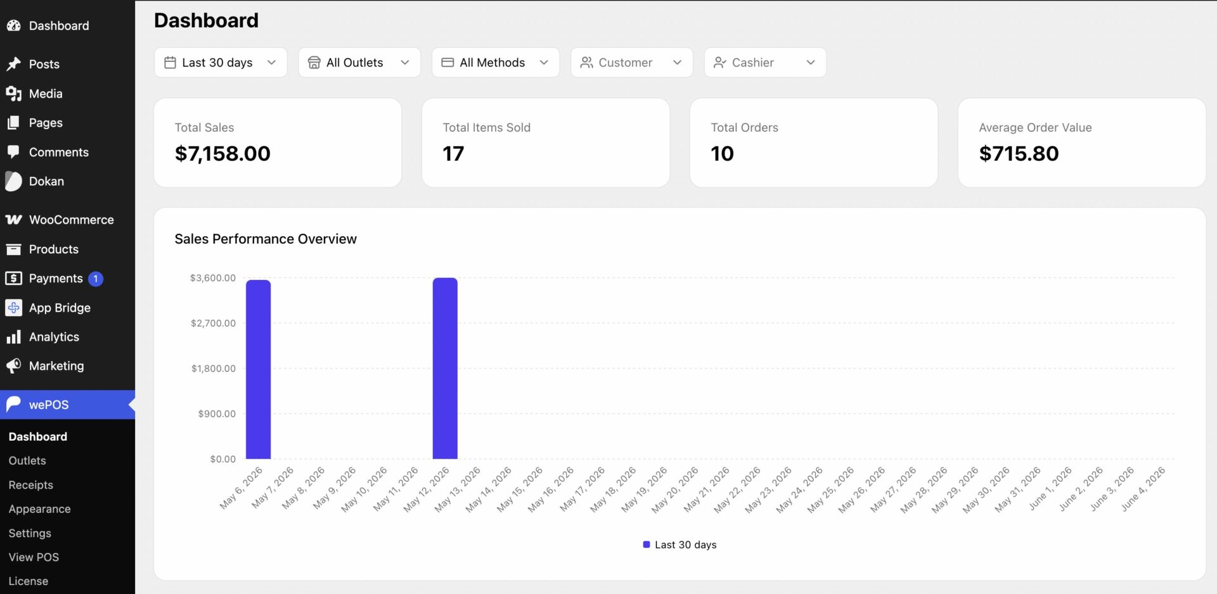1217x594 pixels.
Task: Click the Marketing megaphone icon
Action: pyautogui.click(x=13, y=366)
